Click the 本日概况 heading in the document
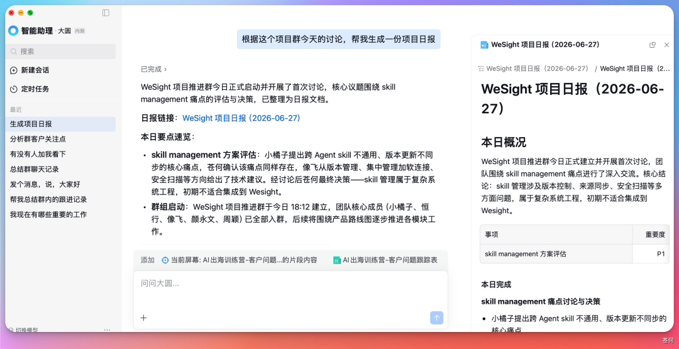Screen dimensions: 679x349 pos(504,143)
